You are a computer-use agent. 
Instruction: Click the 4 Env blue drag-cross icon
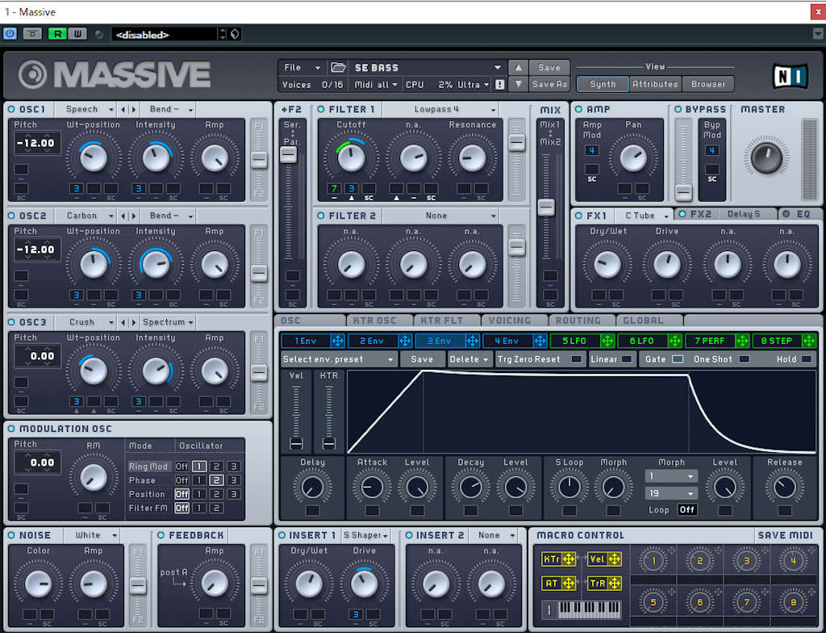[x=540, y=341]
